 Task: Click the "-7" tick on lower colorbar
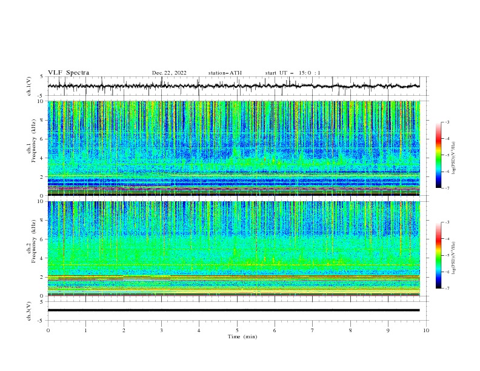pyautogui.click(x=447, y=289)
